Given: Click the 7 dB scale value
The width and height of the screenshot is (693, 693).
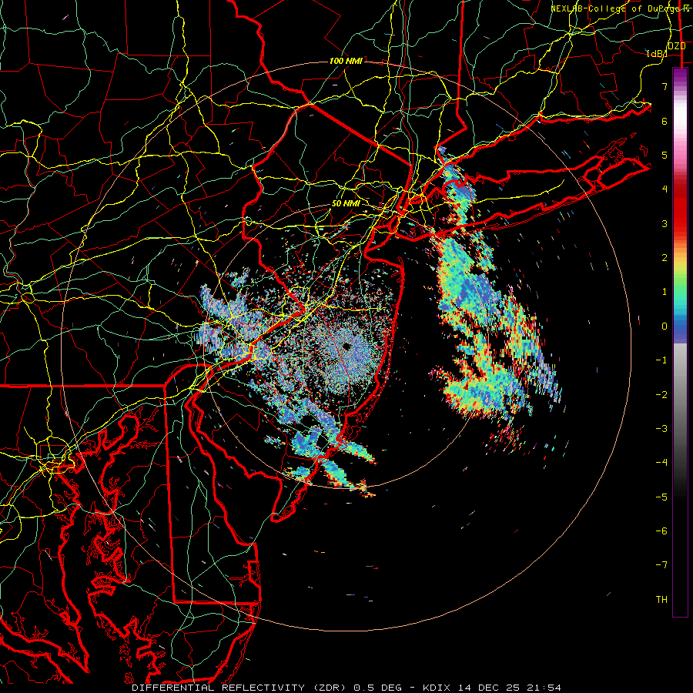Looking at the screenshot, I should click(x=665, y=86).
